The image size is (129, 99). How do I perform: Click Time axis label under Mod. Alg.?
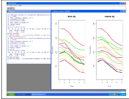pos(72,86)
